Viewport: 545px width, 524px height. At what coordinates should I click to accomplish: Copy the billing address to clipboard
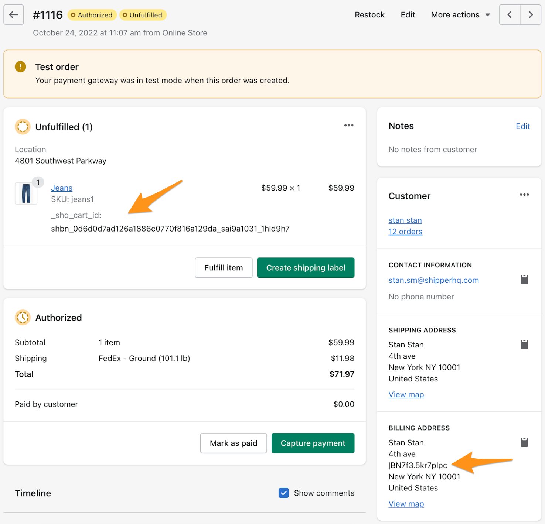click(524, 442)
